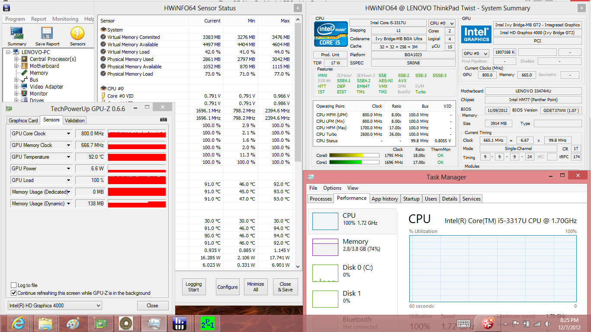The image size is (591, 332).
Task: Open the Program menu in HWiNFO64
Action: point(15,19)
